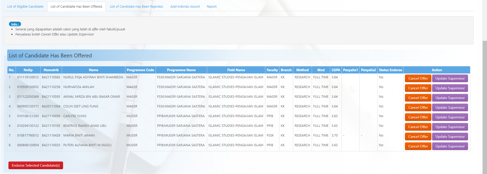Click the vertical page scrollbar
The width and height of the screenshot is (487, 174).
tap(484, 102)
